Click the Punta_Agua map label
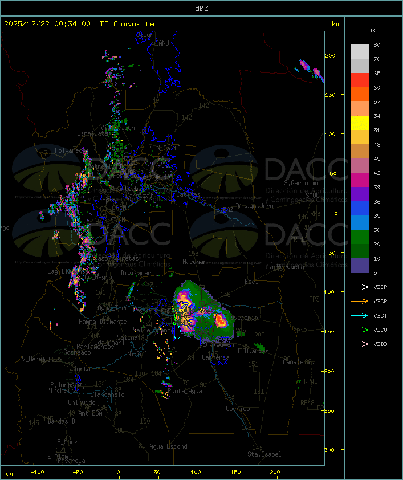The image size is (403, 480). click(185, 391)
